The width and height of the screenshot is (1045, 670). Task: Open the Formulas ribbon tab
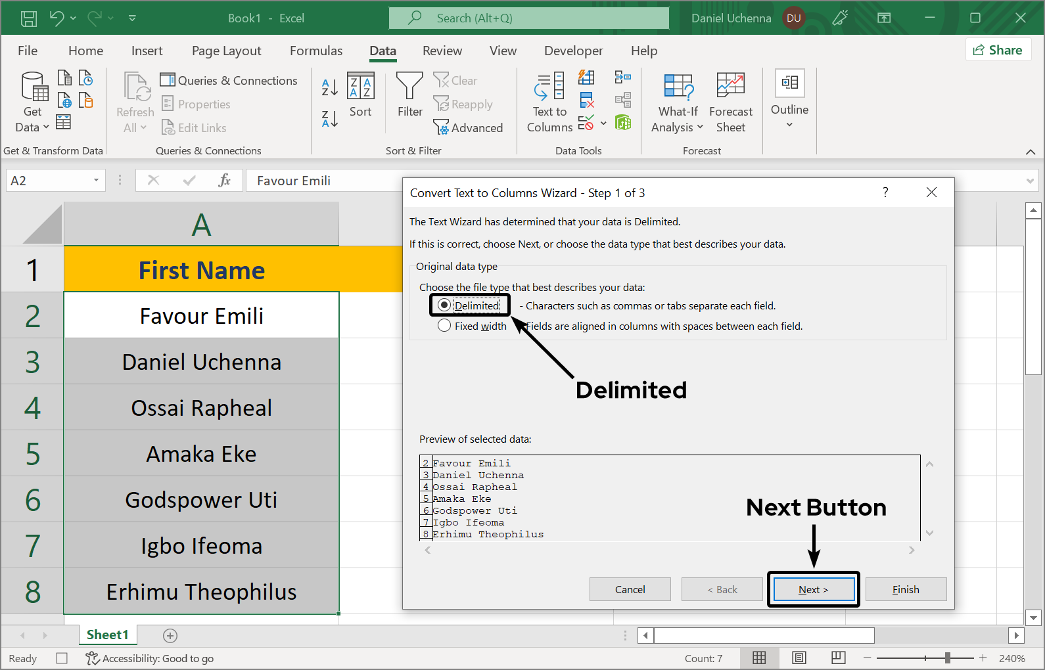coord(315,51)
